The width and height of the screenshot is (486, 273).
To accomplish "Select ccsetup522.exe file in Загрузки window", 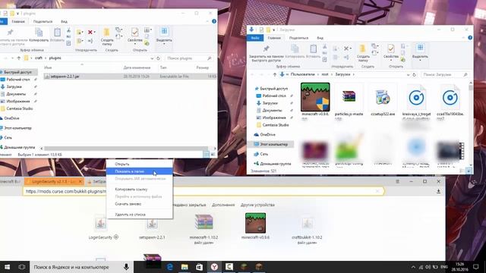I will (383, 99).
